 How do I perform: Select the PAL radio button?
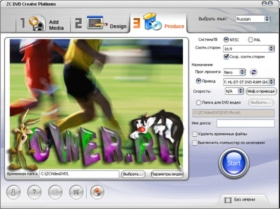250,39
